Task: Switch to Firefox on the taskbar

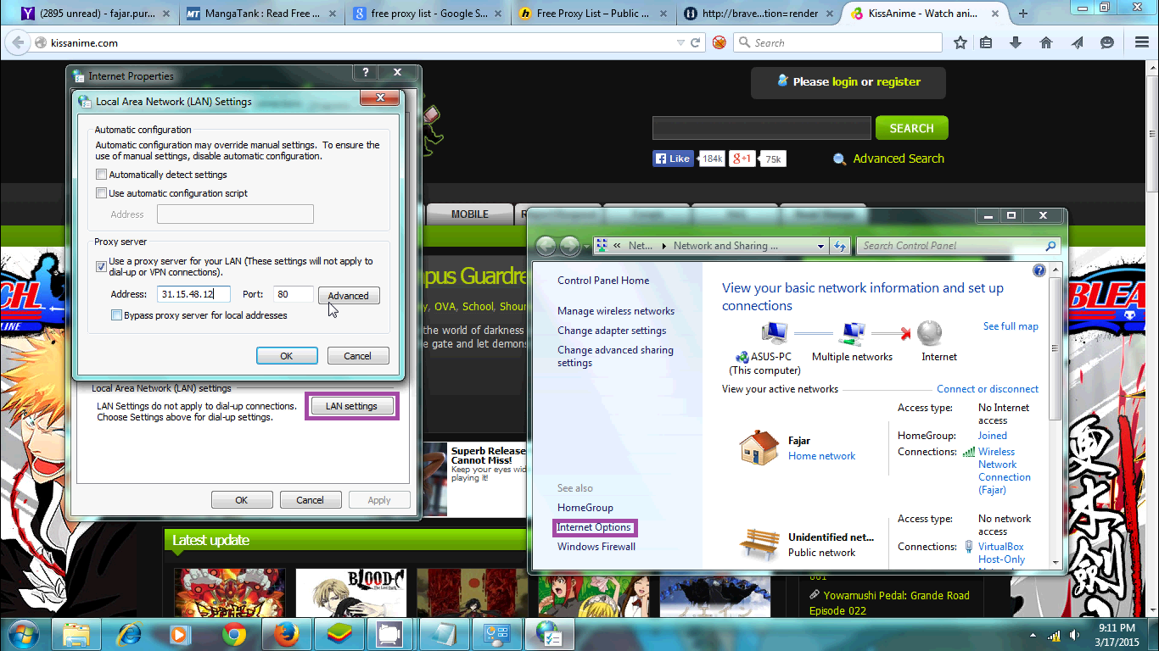Action: coord(286,634)
